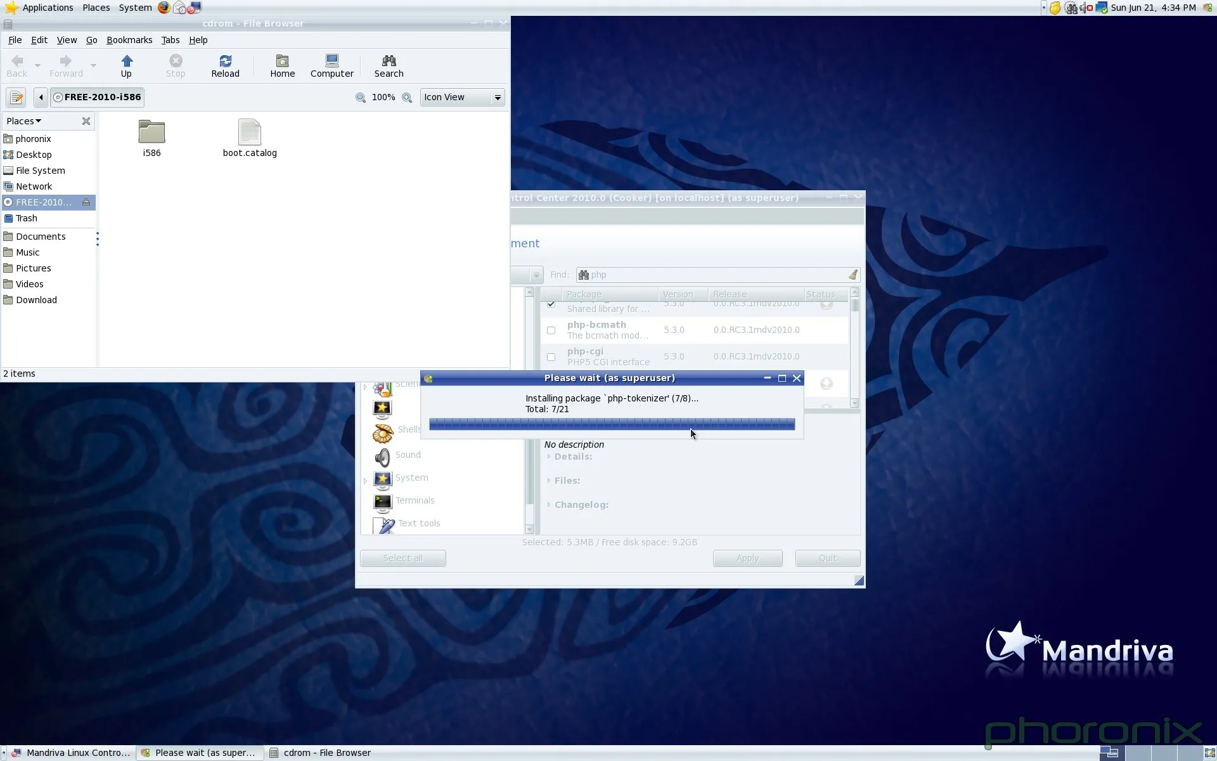The height and width of the screenshot is (761, 1217).
Task: Open the File menu
Action: pyautogui.click(x=15, y=40)
